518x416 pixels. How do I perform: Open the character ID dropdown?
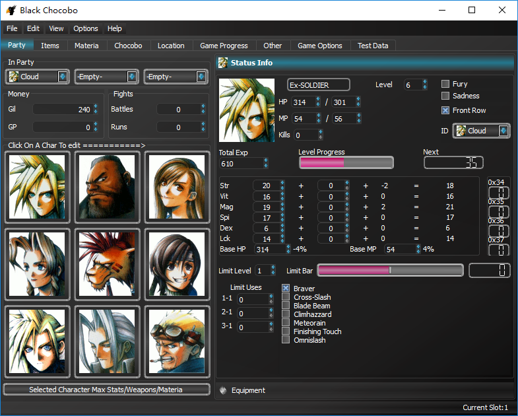pyautogui.click(x=481, y=131)
